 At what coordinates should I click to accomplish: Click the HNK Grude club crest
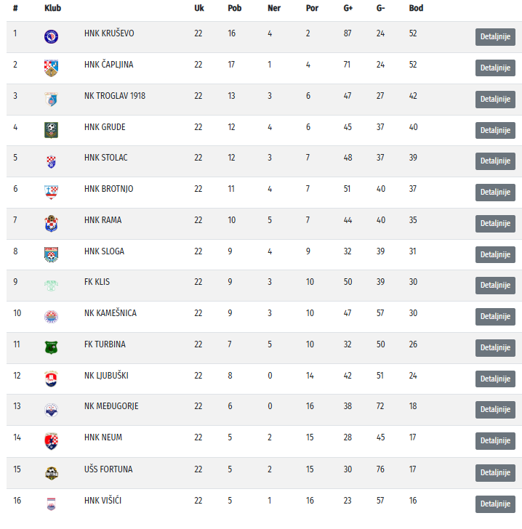51,130
